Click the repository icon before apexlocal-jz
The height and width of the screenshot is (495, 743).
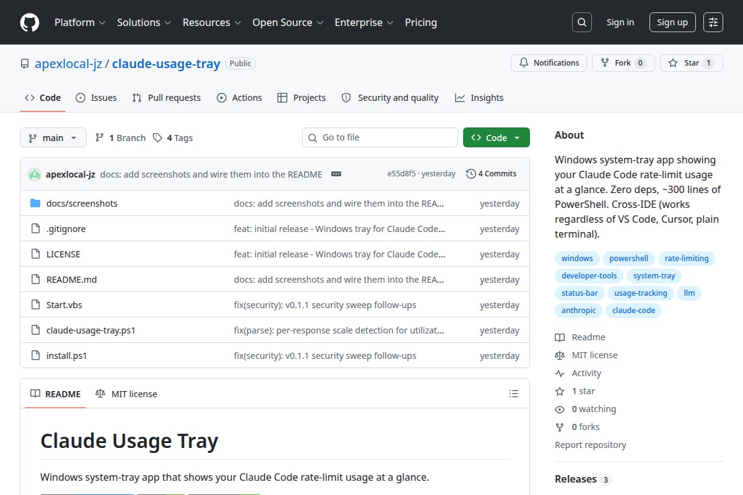(25, 63)
